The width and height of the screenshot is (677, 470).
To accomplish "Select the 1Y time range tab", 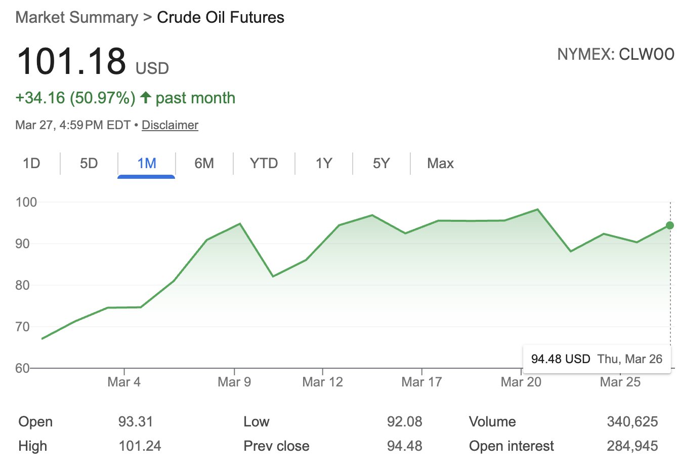I will (324, 164).
